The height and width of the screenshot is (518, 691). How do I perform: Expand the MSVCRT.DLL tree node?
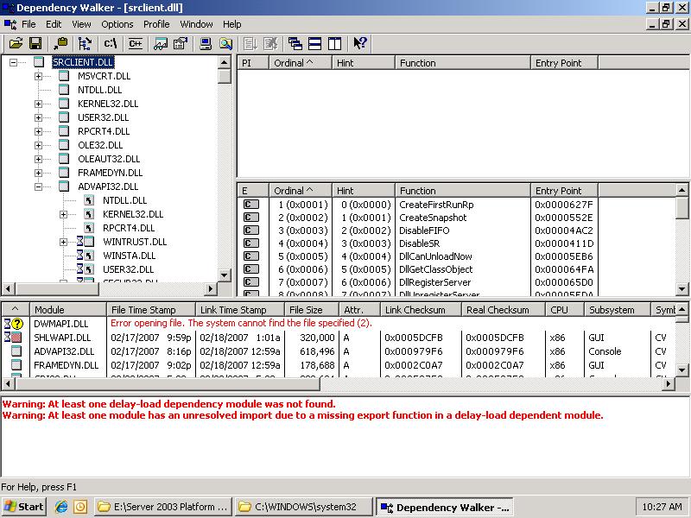[x=38, y=76]
